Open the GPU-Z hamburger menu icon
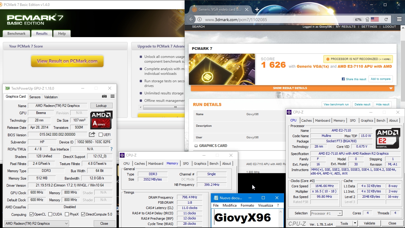The width and height of the screenshot is (405, 228). click(113, 96)
